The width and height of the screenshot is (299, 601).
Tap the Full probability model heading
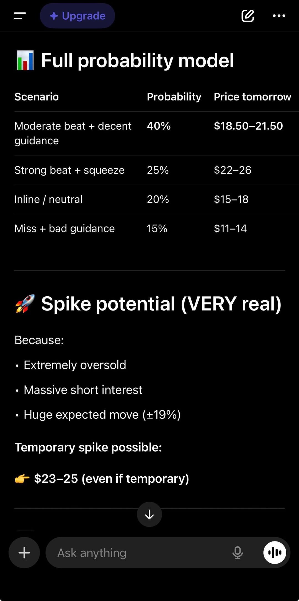coord(137,60)
